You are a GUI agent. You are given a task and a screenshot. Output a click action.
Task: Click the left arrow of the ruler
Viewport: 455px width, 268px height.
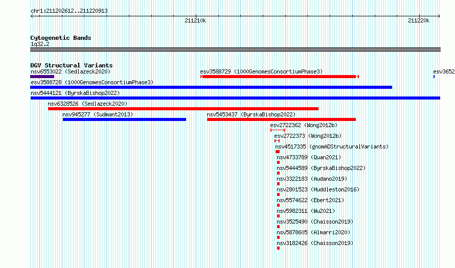tap(32, 16)
